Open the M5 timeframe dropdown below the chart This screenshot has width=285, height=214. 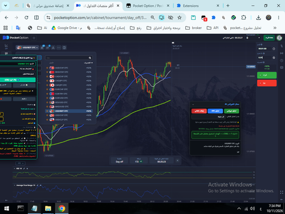[21, 163]
